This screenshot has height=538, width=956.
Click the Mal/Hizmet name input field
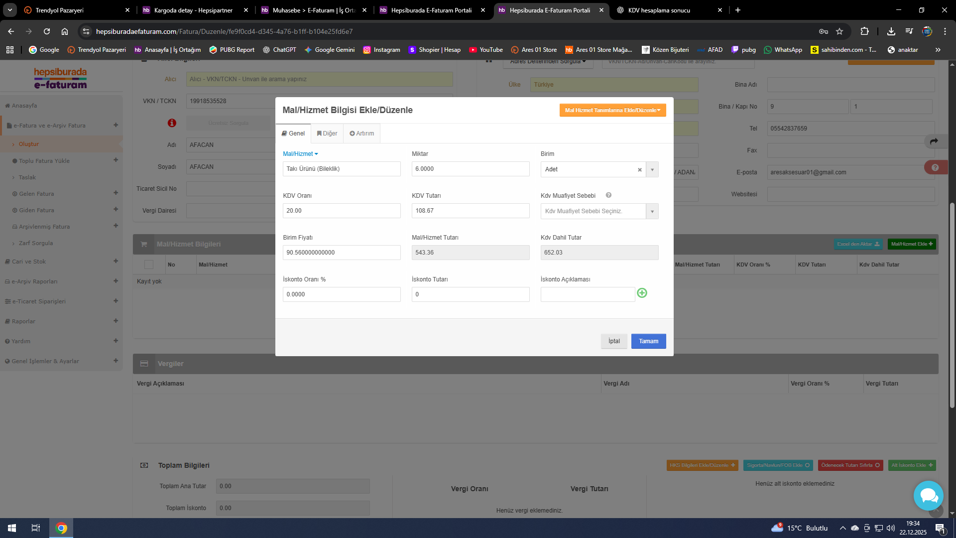tap(342, 169)
